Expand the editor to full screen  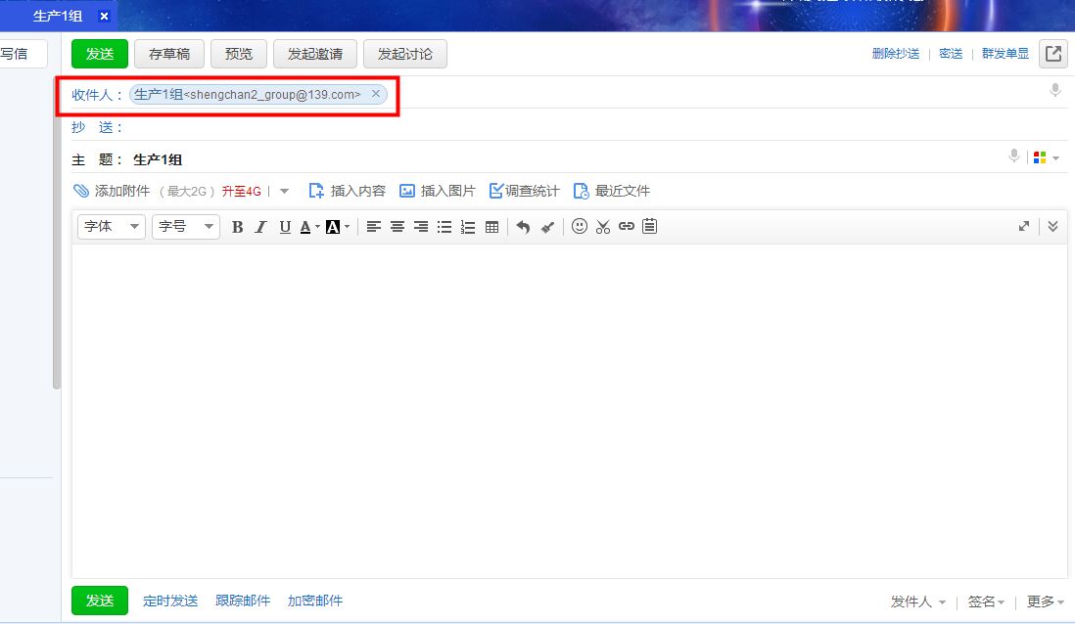(1024, 226)
